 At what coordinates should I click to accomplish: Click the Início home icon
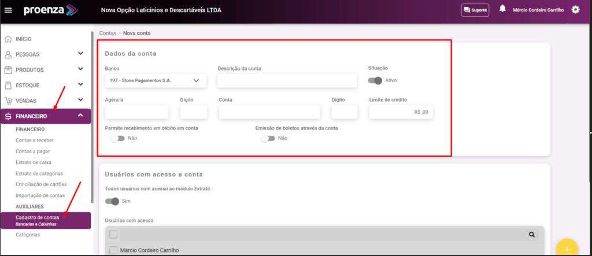[x=8, y=39]
